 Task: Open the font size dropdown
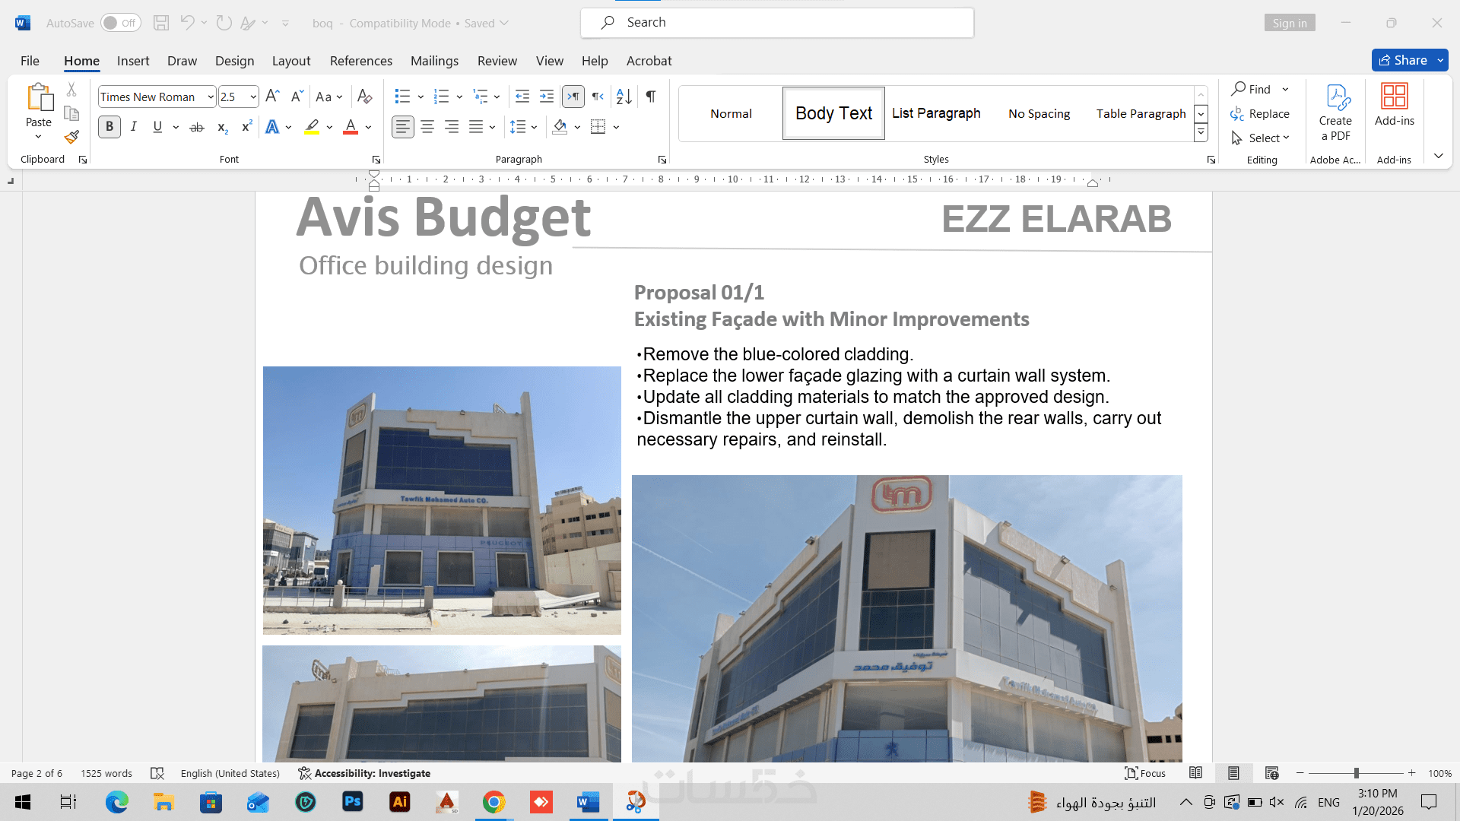click(253, 97)
